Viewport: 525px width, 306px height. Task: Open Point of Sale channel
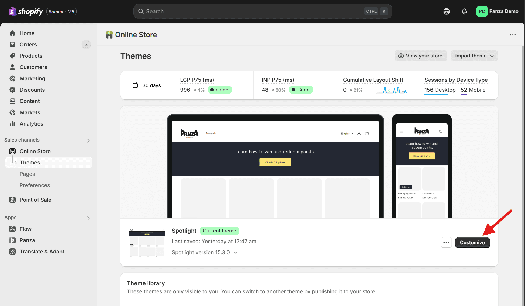[x=49, y=200]
